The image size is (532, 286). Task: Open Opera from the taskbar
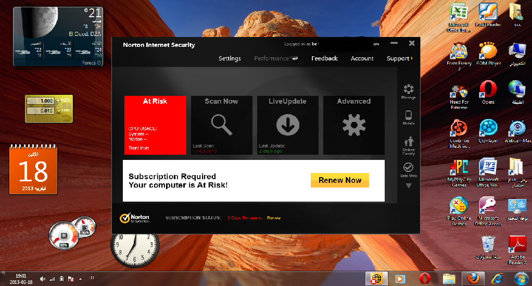click(x=425, y=279)
